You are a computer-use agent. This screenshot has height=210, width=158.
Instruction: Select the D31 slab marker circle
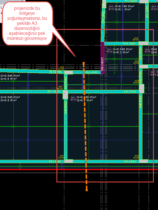coord(73,98)
